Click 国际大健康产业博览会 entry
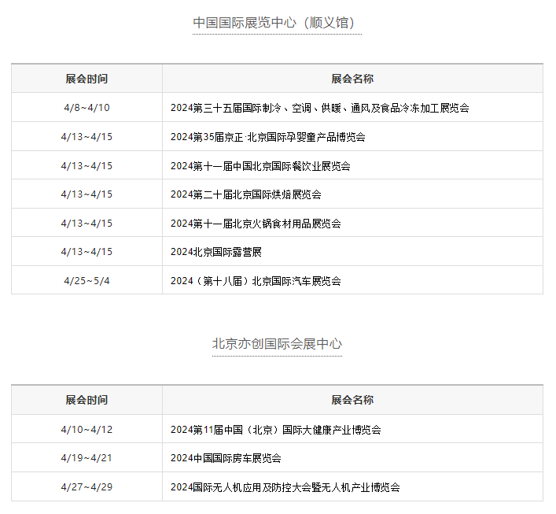556x514 pixels. pyautogui.click(x=276, y=430)
